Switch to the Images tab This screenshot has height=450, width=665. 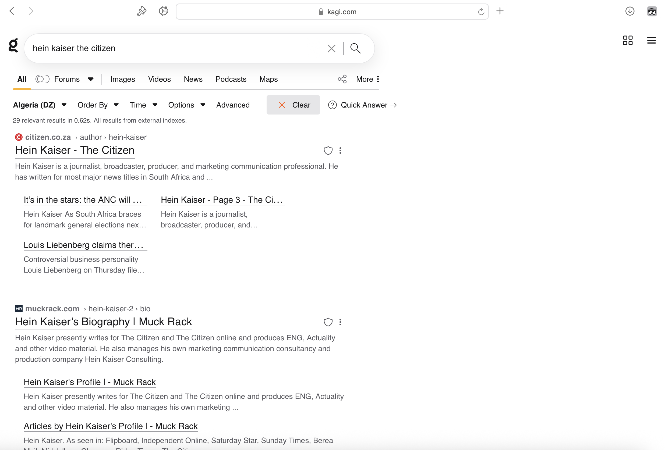click(122, 79)
